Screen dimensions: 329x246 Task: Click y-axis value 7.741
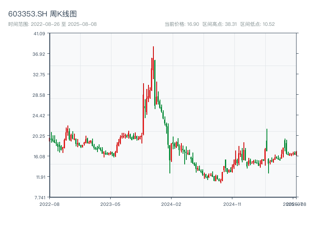pos(40,198)
